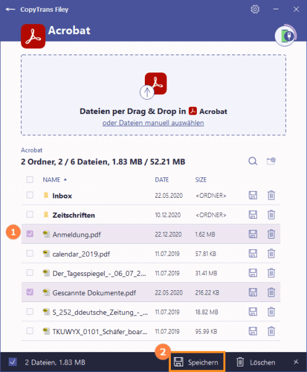Click the 31.41 MB size value
Image resolution: width=307 pixels, height=372 pixels.
pyautogui.click(x=206, y=273)
